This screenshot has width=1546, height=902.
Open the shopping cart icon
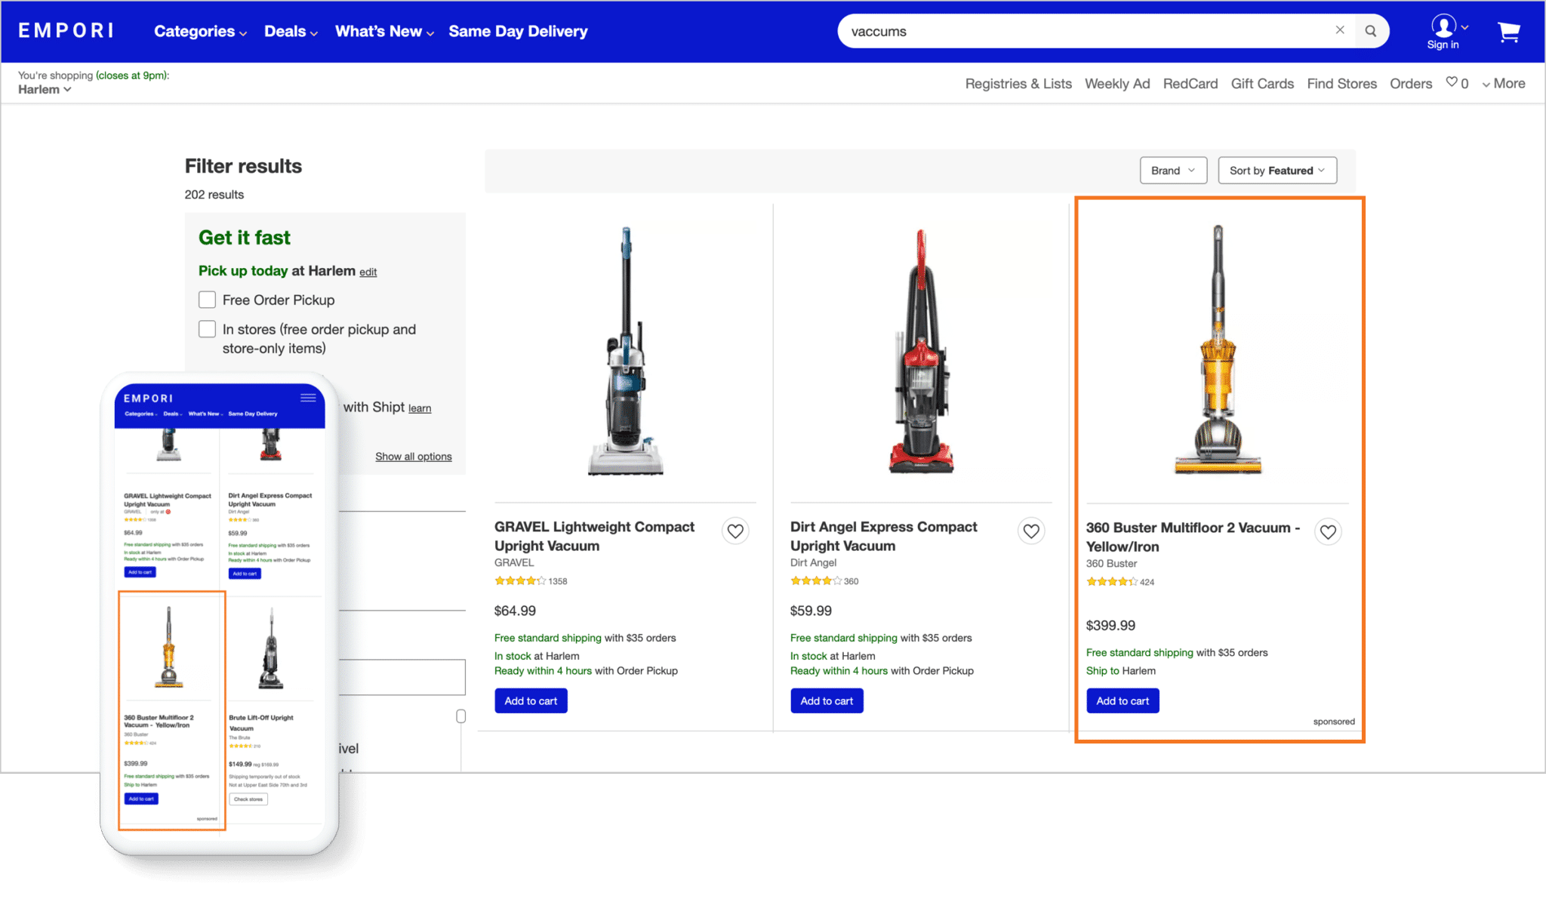tap(1509, 32)
